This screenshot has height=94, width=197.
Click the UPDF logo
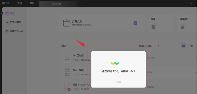click(x=5, y=3)
